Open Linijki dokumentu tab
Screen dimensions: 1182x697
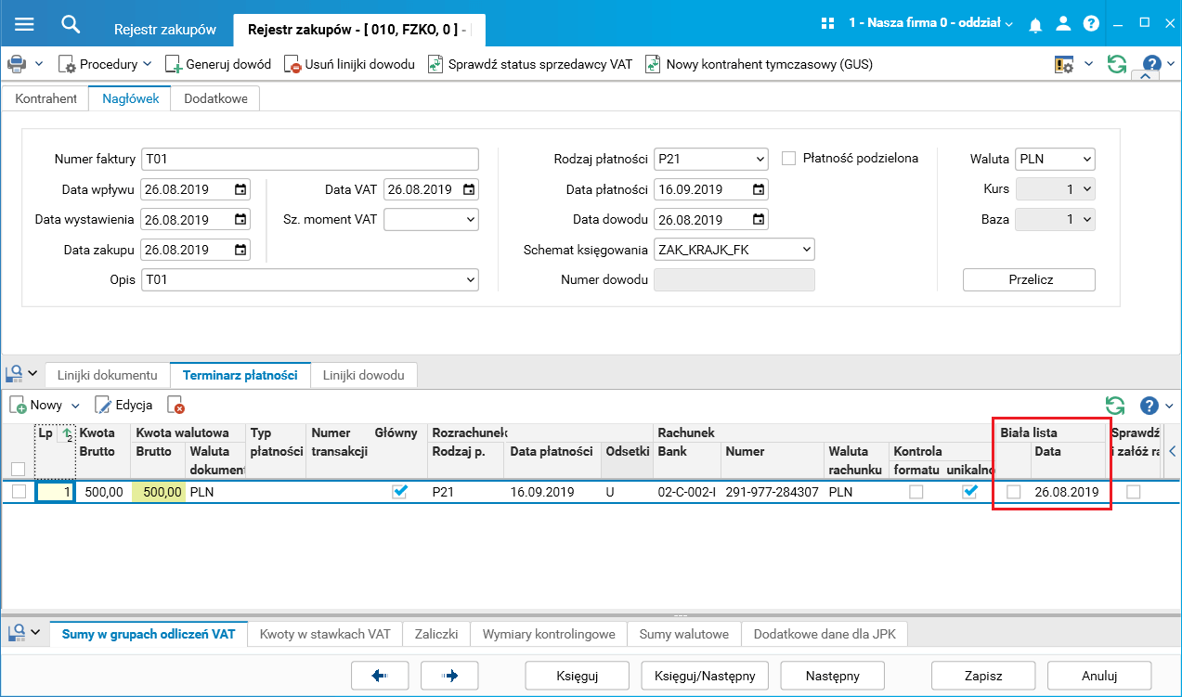[108, 375]
